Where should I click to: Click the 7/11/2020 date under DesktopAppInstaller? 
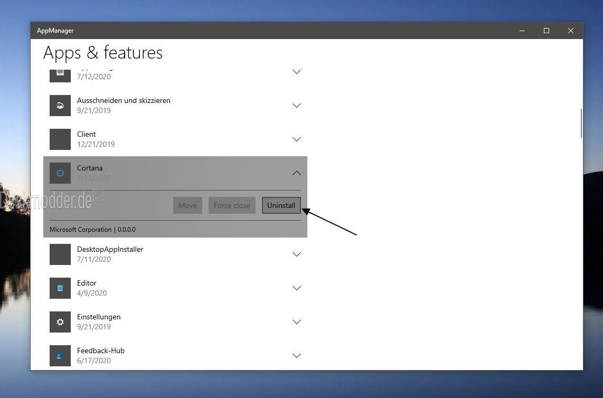(x=94, y=259)
